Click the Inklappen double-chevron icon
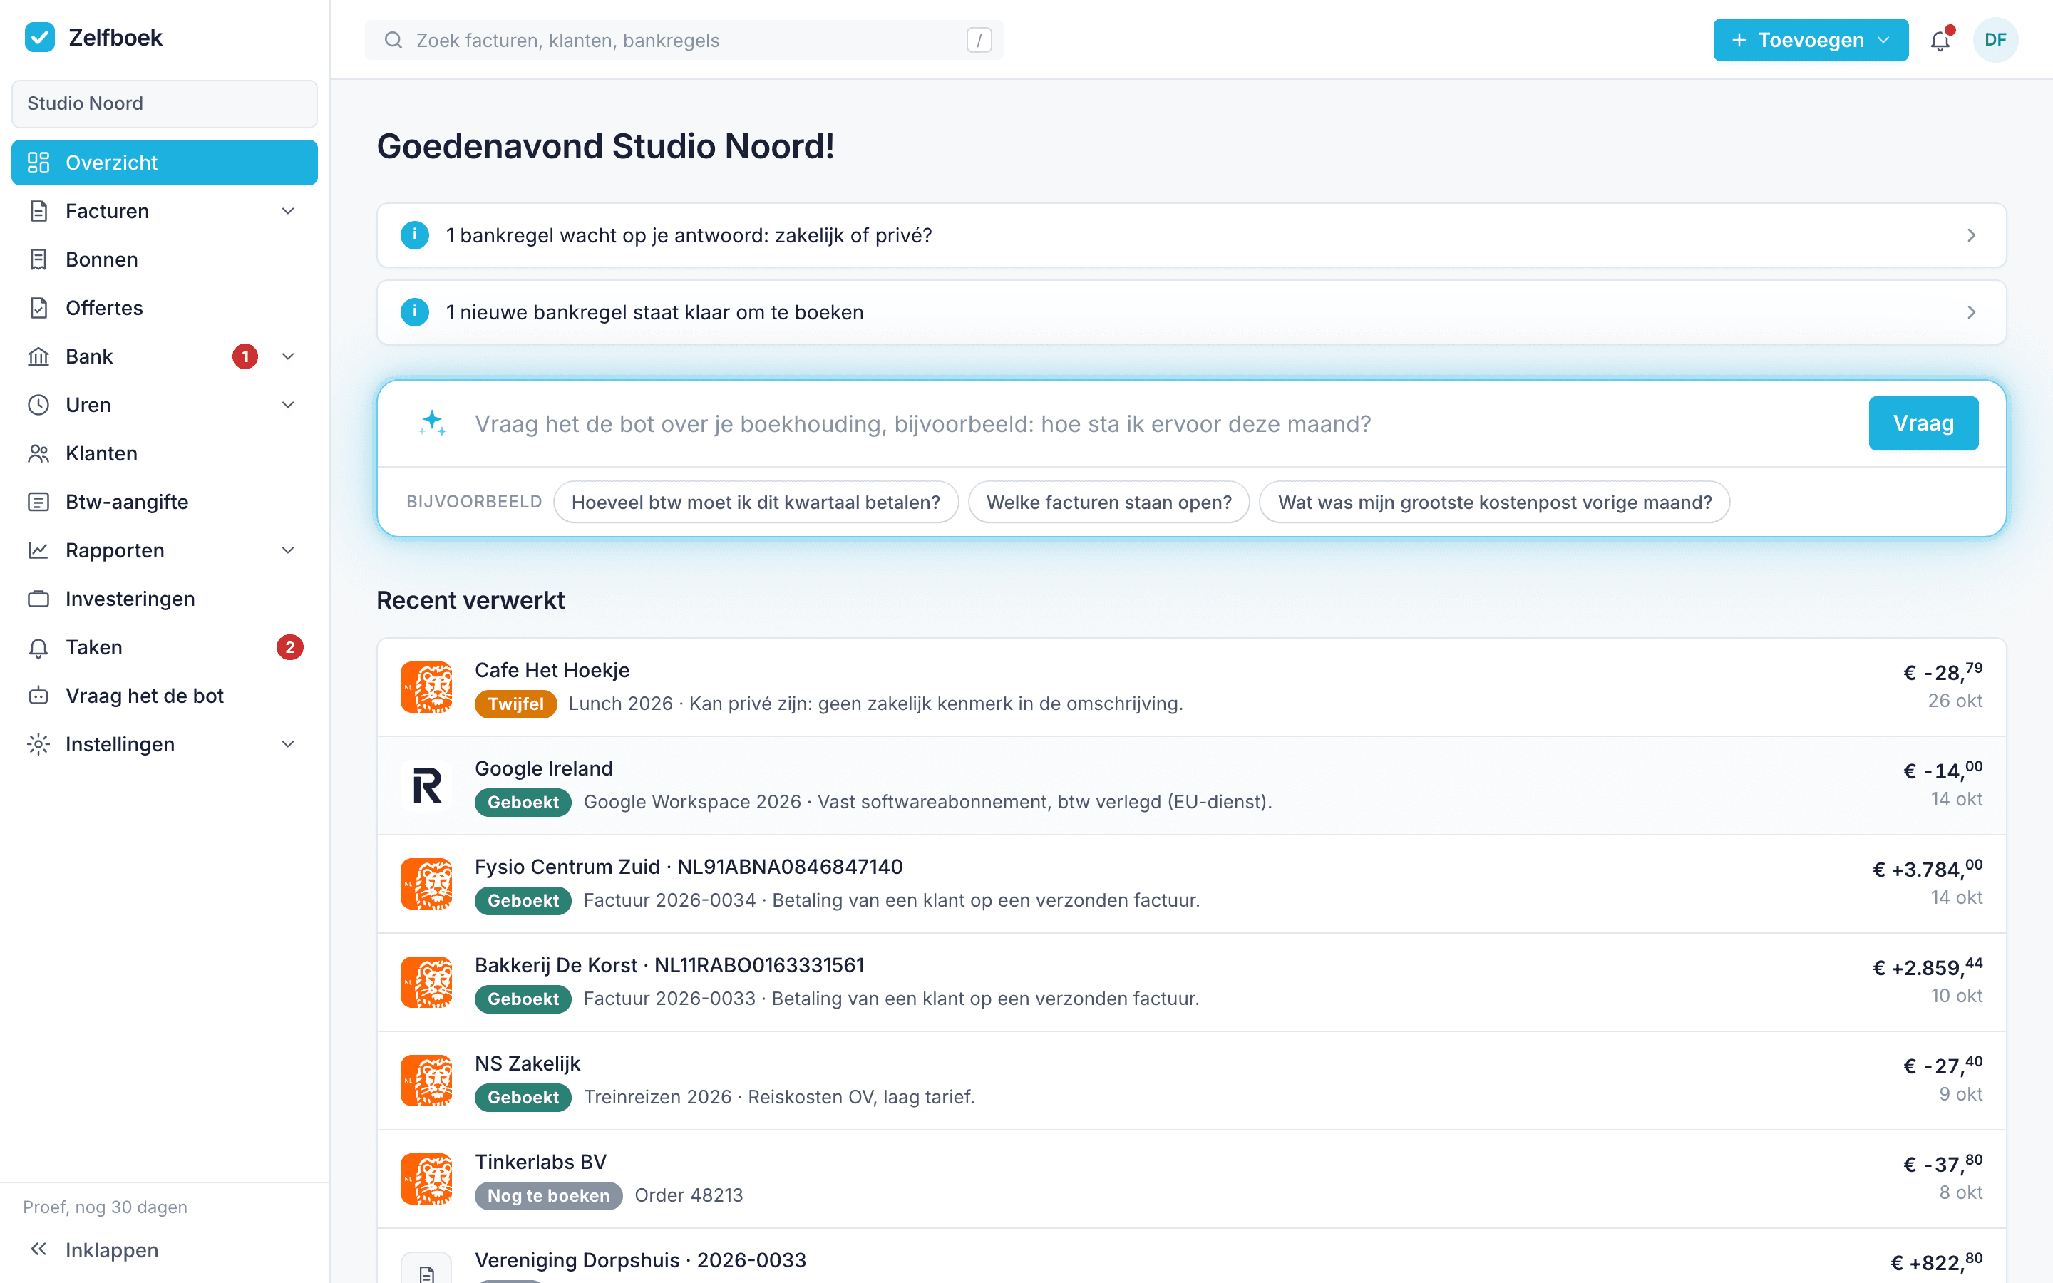Screen dimensions: 2053x1283 [x=38, y=1249]
